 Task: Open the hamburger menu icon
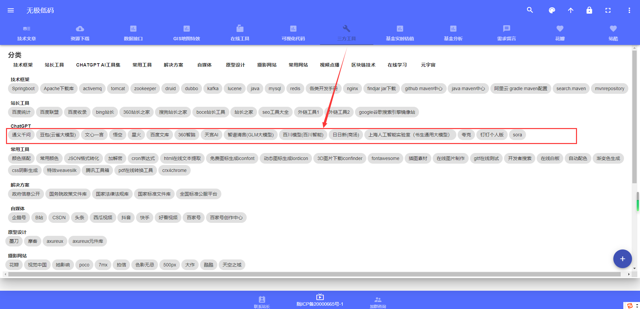point(11,10)
